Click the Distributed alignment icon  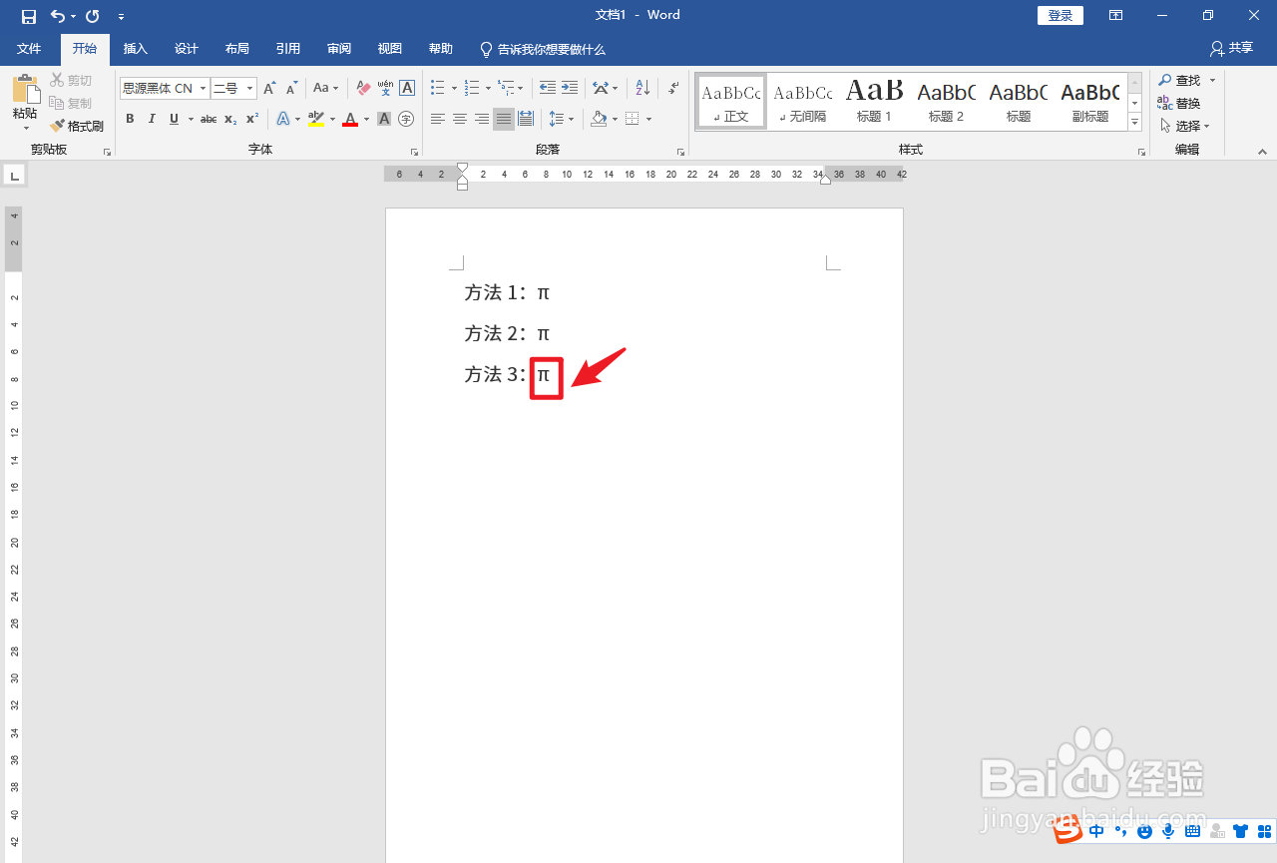point(526,119)
